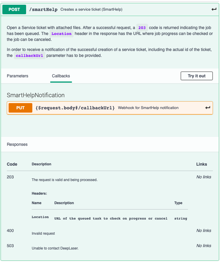Click the Location header badge in description text
The height and width of the screenshot is (264, 220).
point(61,33)
